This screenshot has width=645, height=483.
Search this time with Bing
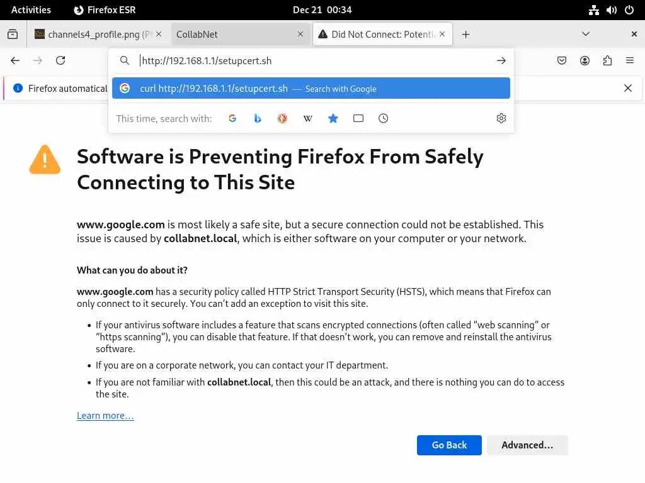[x=258, y=118]
